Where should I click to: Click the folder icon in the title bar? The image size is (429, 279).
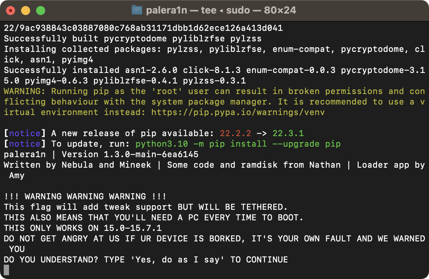pyautogui.click(x=137, y=10)
